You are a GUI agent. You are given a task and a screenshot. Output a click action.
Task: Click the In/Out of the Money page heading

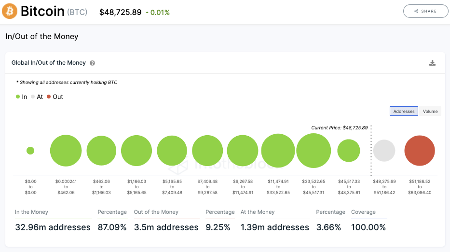click(42, 37)
